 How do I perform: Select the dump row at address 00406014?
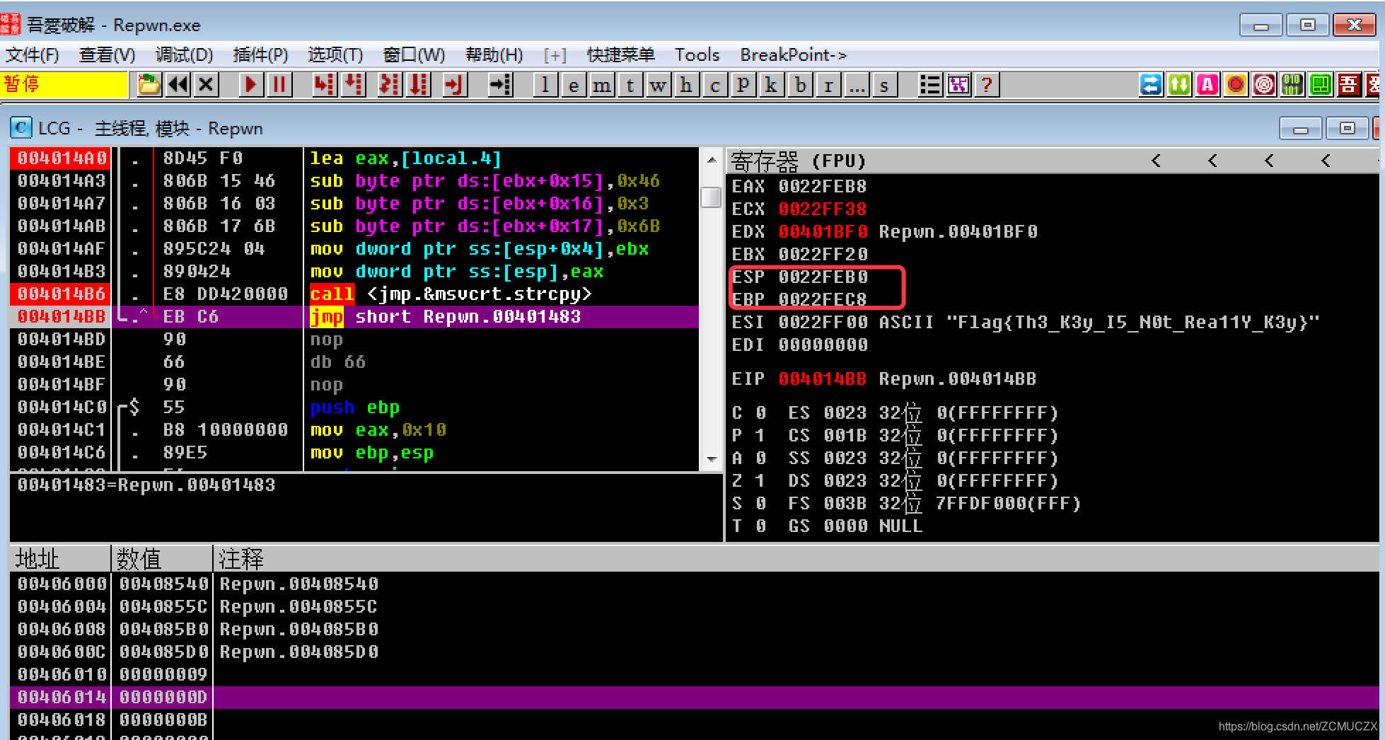(x=693, y=697)
